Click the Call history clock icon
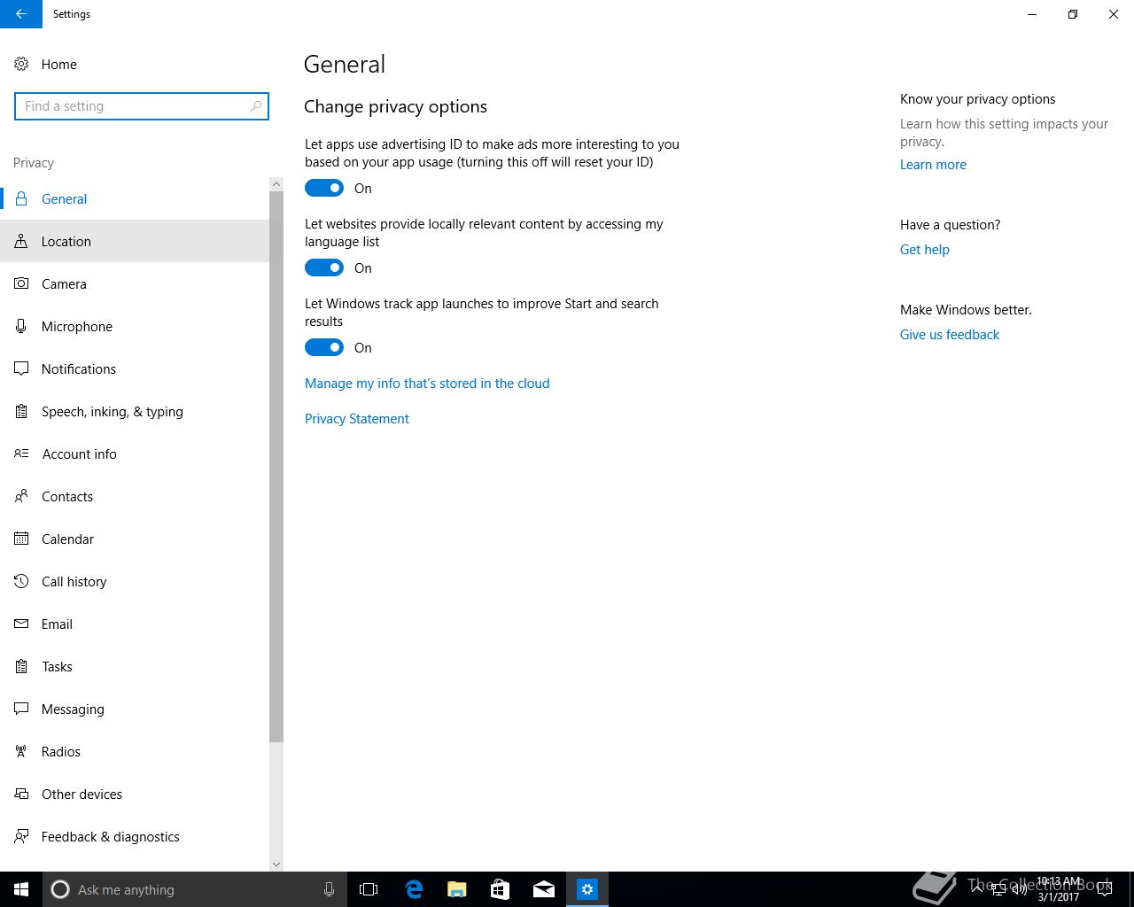1134x907 pixels. click(x=21, y=581)
